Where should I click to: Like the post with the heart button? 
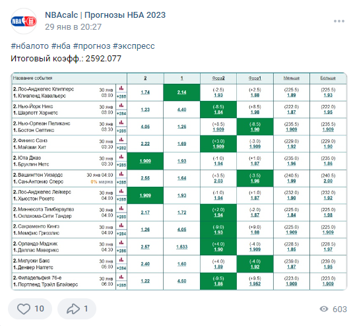click(30, 309)
